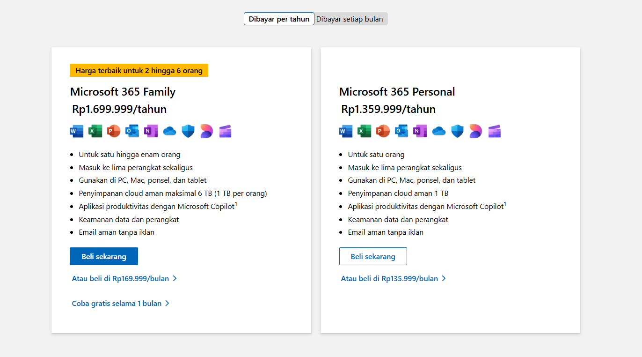Select the Word icon in the Personal plan
642x357 pixels.
click(345, 131)
